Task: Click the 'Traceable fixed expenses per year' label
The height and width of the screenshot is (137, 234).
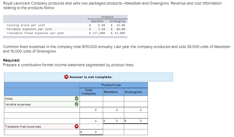Action: pos(35,33)
